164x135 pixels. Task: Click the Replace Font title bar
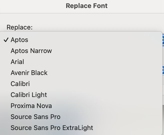87,6
